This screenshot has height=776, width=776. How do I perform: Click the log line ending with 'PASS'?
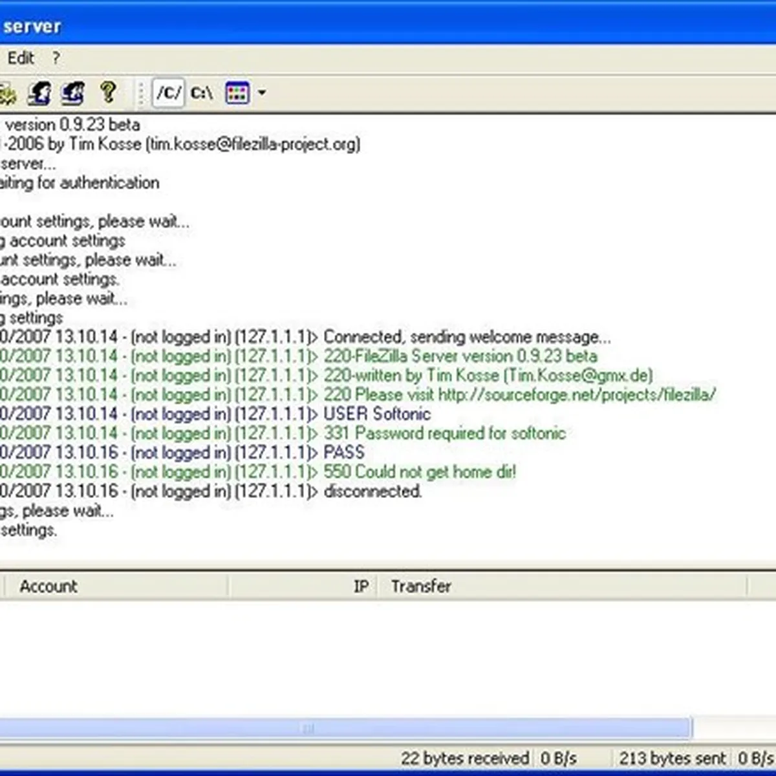pos(183,453)
